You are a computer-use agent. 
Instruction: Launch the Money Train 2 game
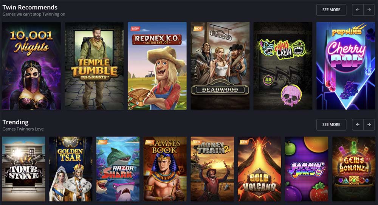pos(212,169)
